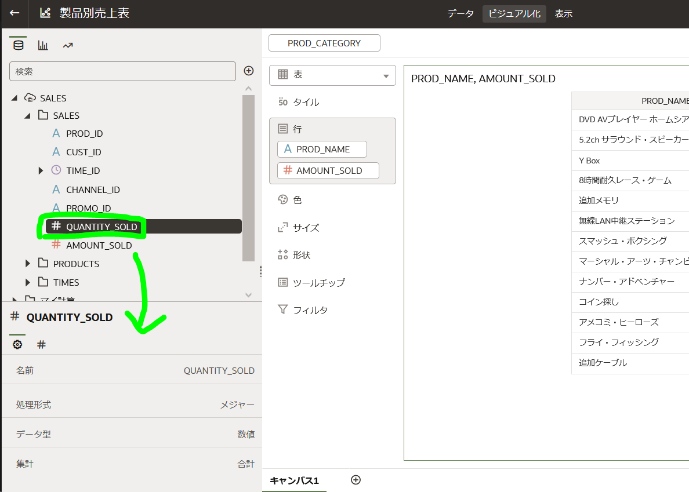Switch to the データ tab

460,13
